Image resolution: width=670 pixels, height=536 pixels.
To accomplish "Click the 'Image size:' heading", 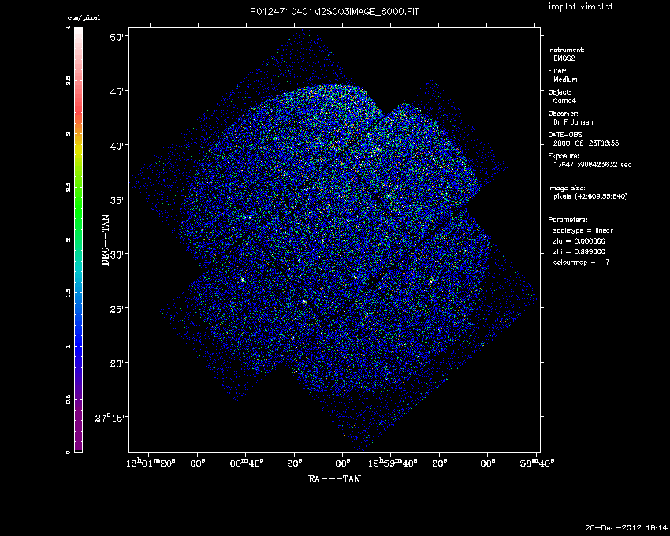I will pos(567,188).
